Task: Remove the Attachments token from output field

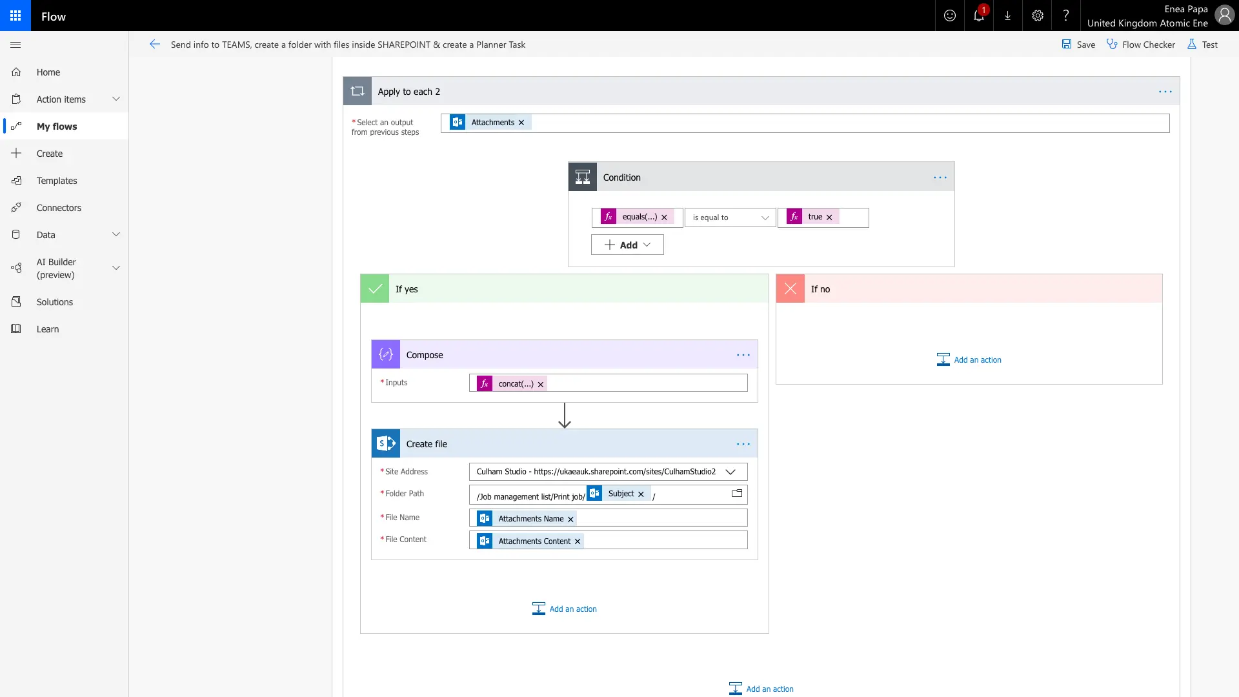Action: [x=521, y=123]
